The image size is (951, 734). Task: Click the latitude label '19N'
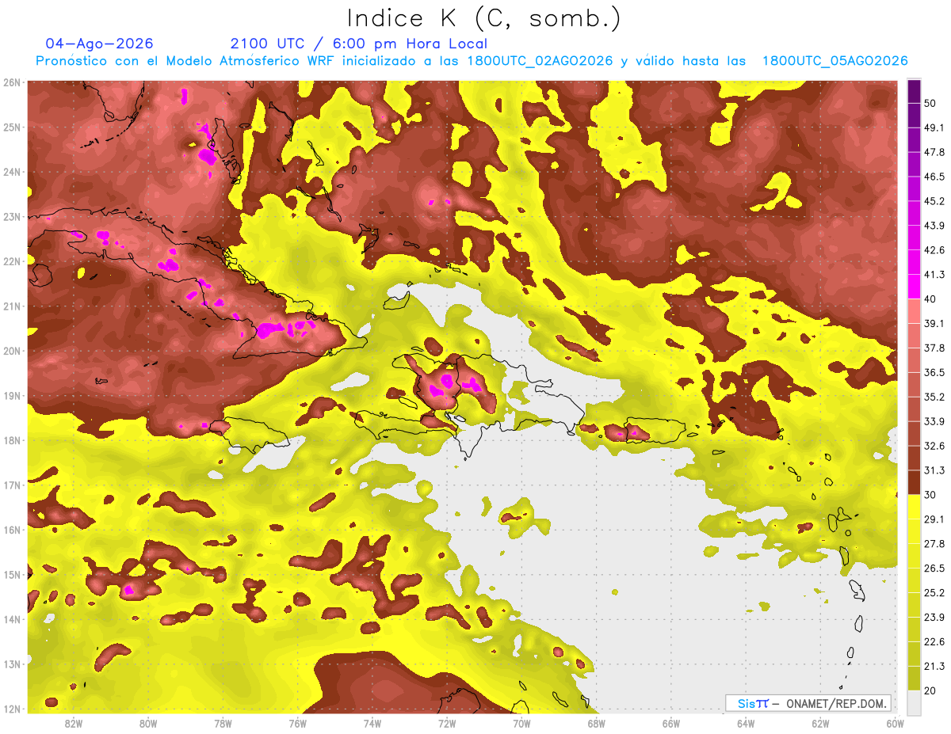(x=12, y=396)
